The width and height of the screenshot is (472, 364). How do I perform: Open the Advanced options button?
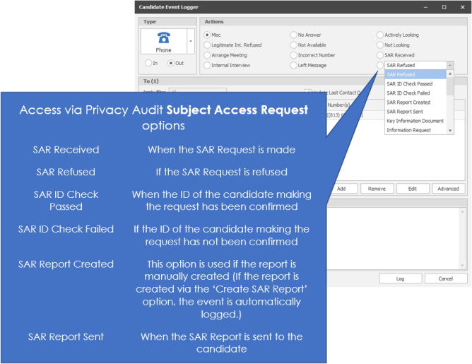[448, 189]
